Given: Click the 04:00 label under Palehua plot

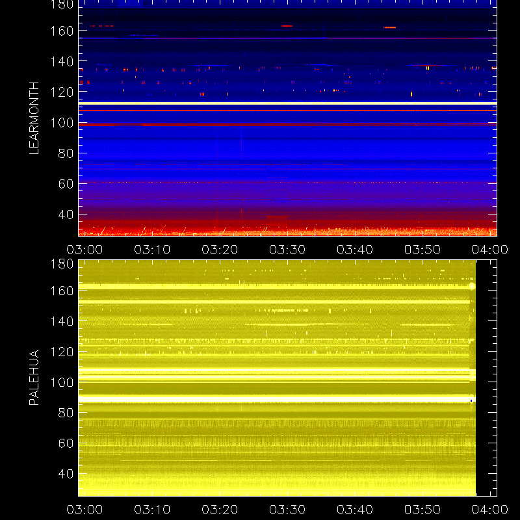Looking at the screenshot, I should (490, 510).
